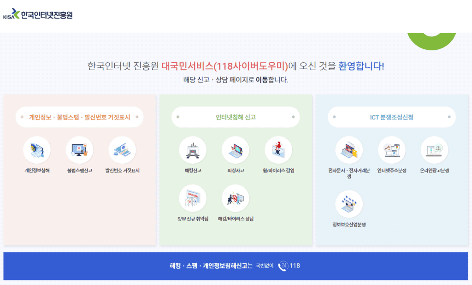Click the 해당 신고·상담 페이지로 이동합니다 text
This screenshot has height=285, width=472.
click(x=236, y=80)
